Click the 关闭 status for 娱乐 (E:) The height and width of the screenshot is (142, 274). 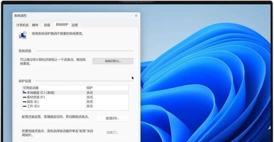point(89,102)
